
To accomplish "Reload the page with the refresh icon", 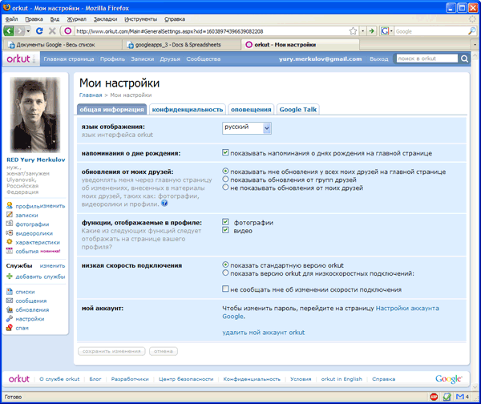I will (x=39, y=31).
